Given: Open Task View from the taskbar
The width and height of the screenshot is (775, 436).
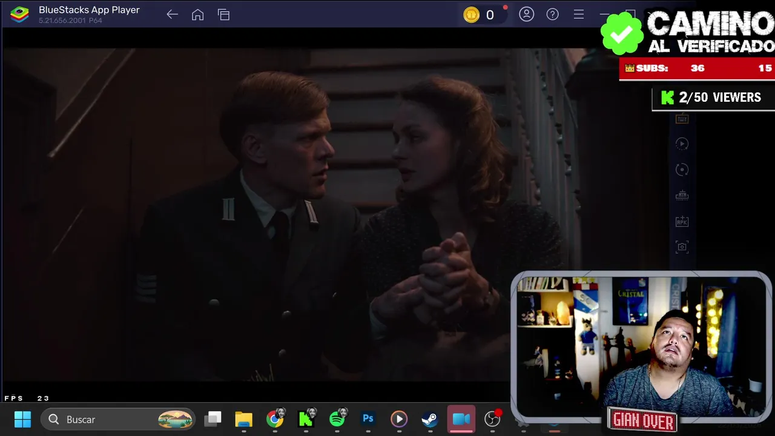Looking at the screenshot, I should pyautogui.click(x=213, y=419).
